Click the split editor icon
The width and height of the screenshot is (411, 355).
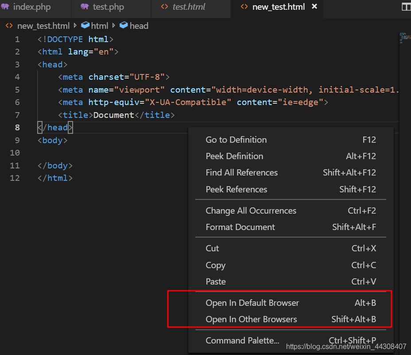[x=406, y=7]
